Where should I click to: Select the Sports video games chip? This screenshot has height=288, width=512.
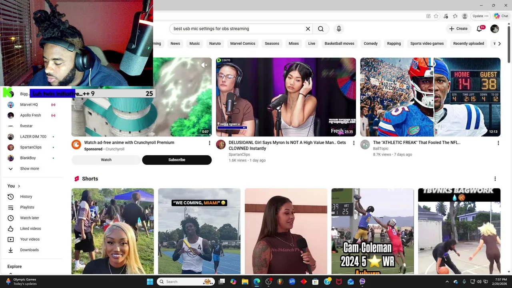[x=427, y=44]
